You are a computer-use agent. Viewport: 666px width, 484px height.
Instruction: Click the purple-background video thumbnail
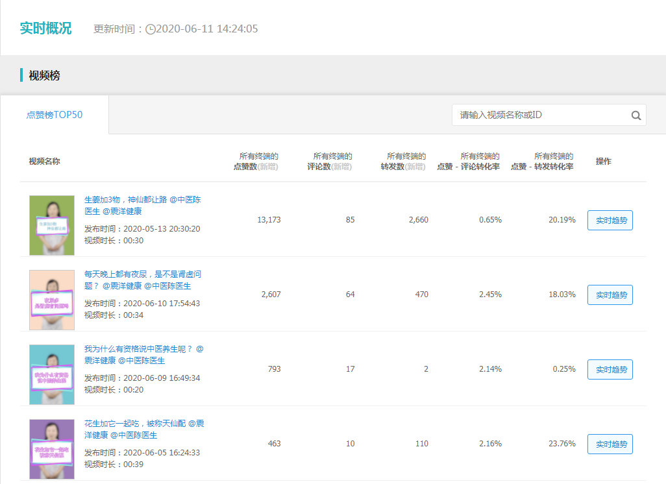click(x=52, y=449)
